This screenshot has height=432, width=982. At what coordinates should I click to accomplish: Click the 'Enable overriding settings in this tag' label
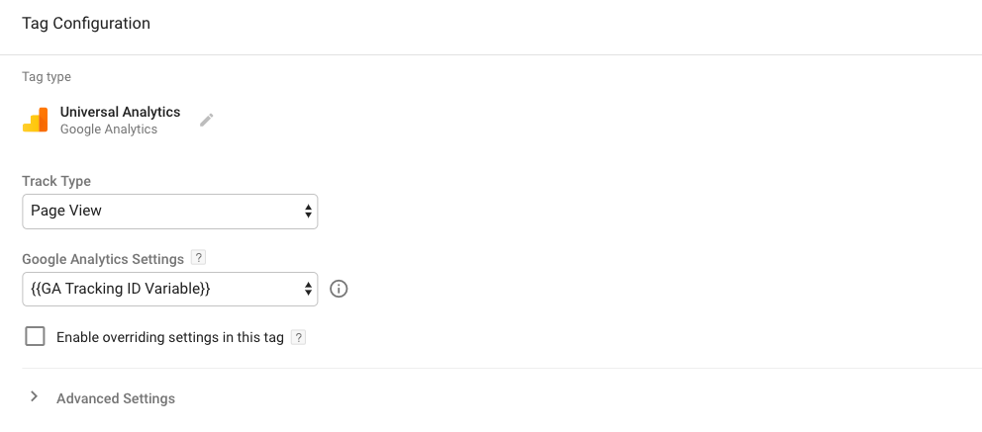point(170,338)
